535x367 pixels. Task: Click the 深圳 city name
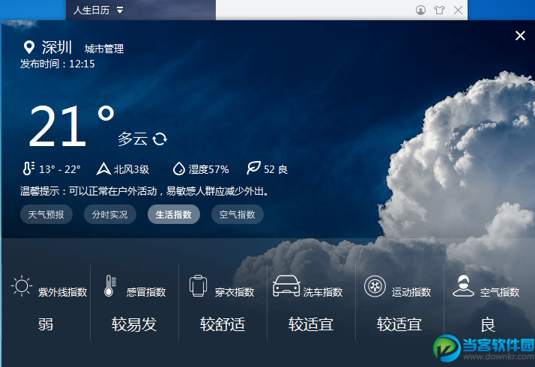tap(57, 47)
